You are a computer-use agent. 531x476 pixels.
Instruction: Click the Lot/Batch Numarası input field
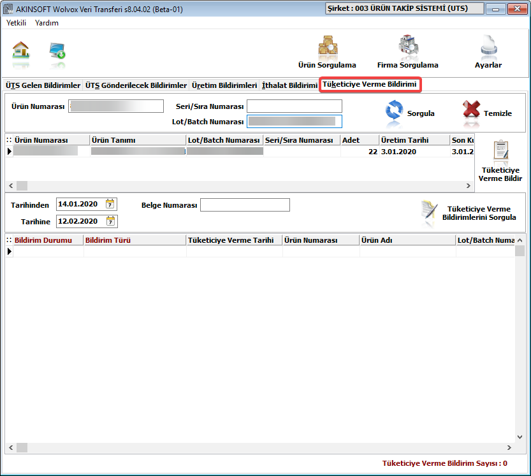coord(295,122)
